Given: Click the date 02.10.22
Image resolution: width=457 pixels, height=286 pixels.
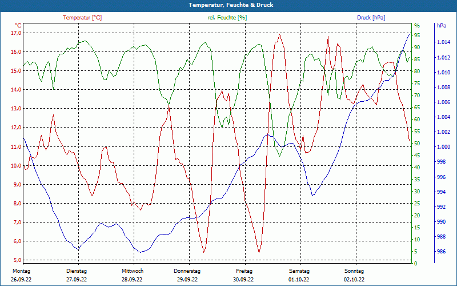Looking at the screenshot, I should 354,280.
